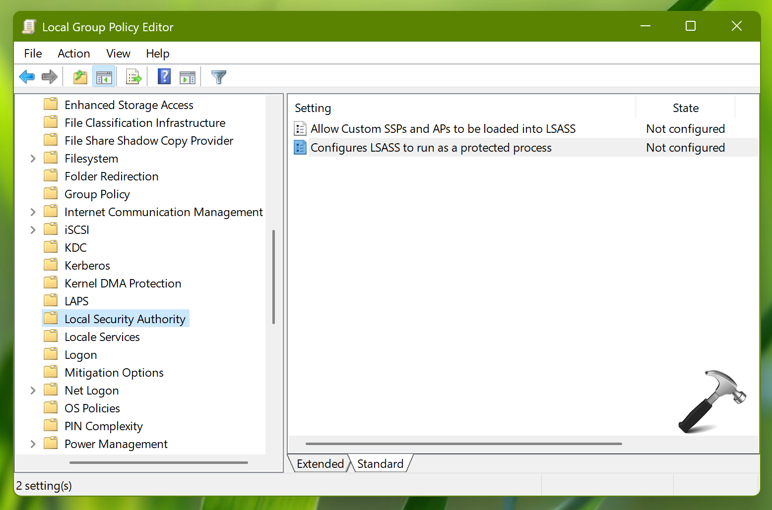Click the Back arrow toolbar icon
The width and height of the screenshot is (772, 510).
(x=27, y=77)
